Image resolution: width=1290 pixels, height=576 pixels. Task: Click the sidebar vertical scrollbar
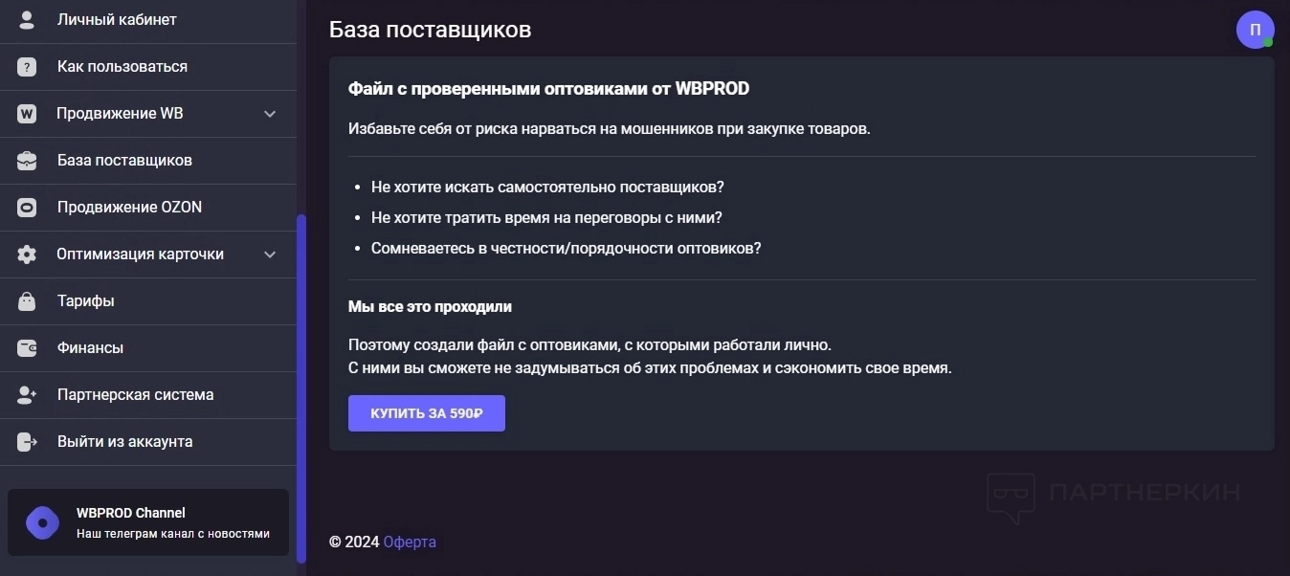[x=301, y=383]
